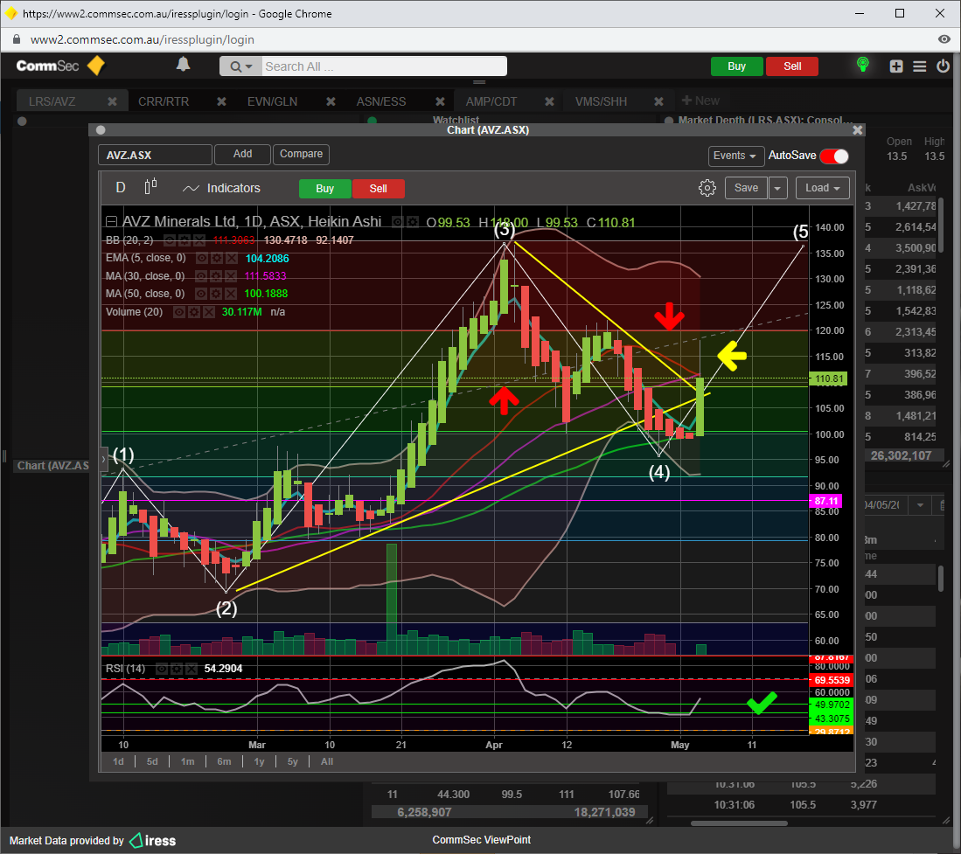Remove the EMA (5, close, 0) indicator
The width and height of the screenshot is (961, 854).
232,259
